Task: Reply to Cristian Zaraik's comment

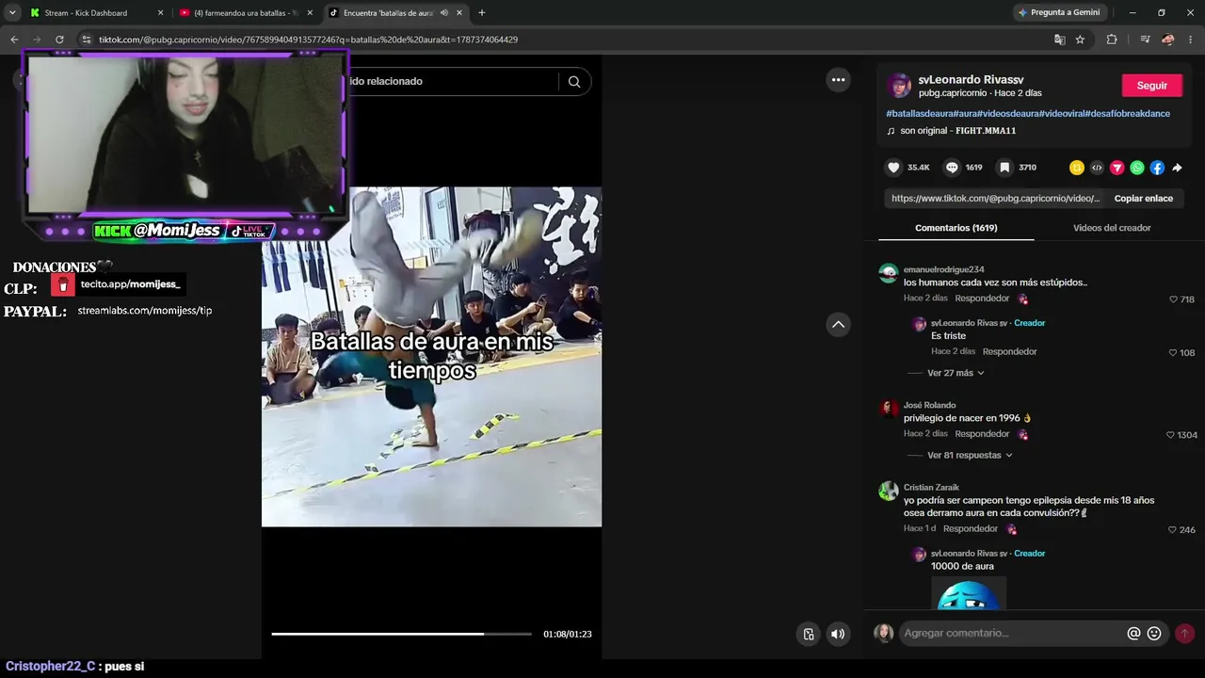Action: click(x=970, y=529)
